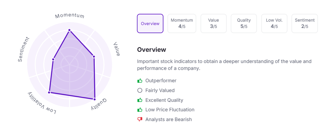Click thumbs-up icon beside Excellent Quality
Screen dimensions: 328x128
[x=140, y=100]
